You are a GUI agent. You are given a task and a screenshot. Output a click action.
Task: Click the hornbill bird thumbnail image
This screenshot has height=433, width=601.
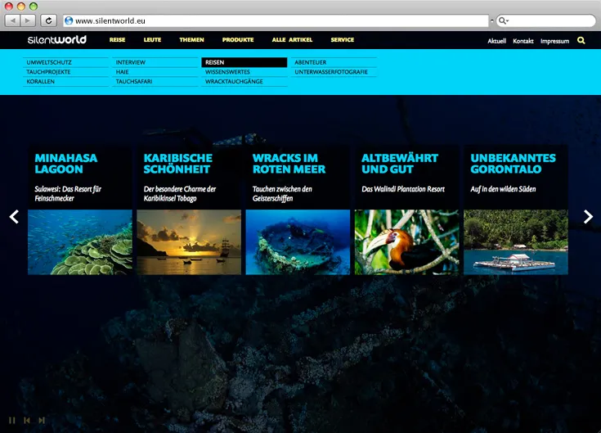click(406, 242)
